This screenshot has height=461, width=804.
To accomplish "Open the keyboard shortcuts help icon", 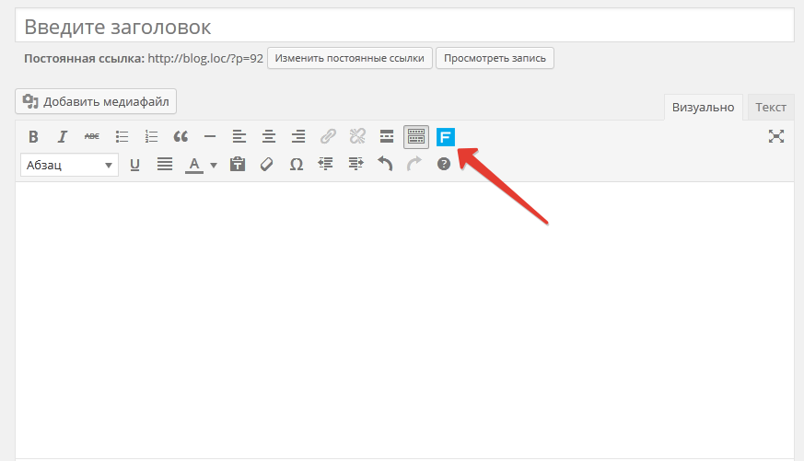I will click(x=444, y=165).
